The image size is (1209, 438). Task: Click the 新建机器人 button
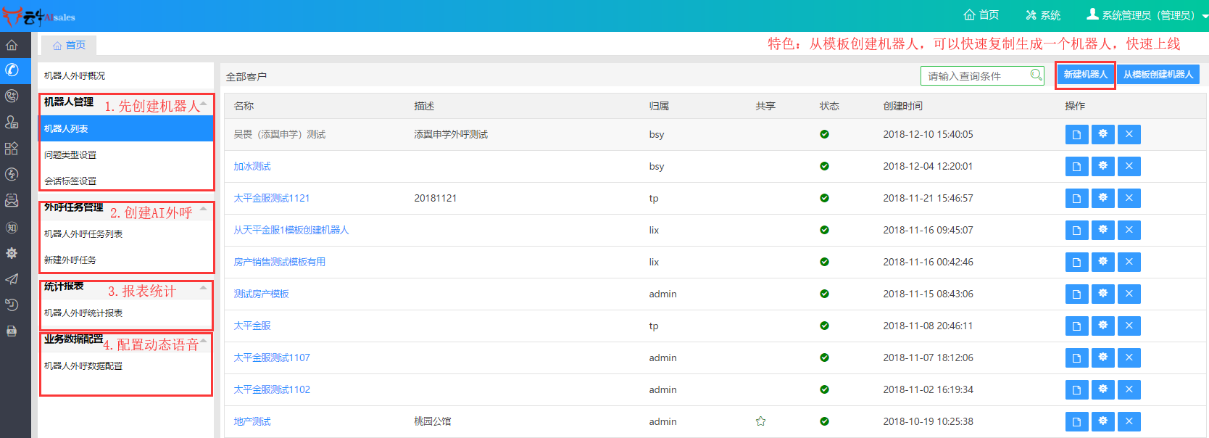[x=1085, y=75]
